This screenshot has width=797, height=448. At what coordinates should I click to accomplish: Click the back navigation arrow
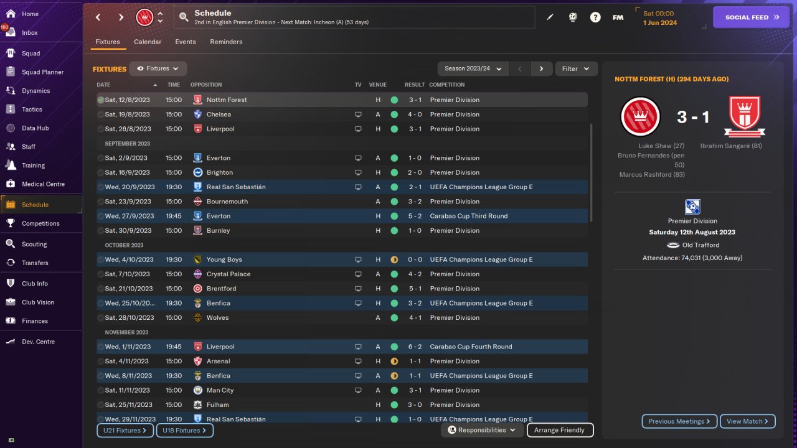(98, 17)
